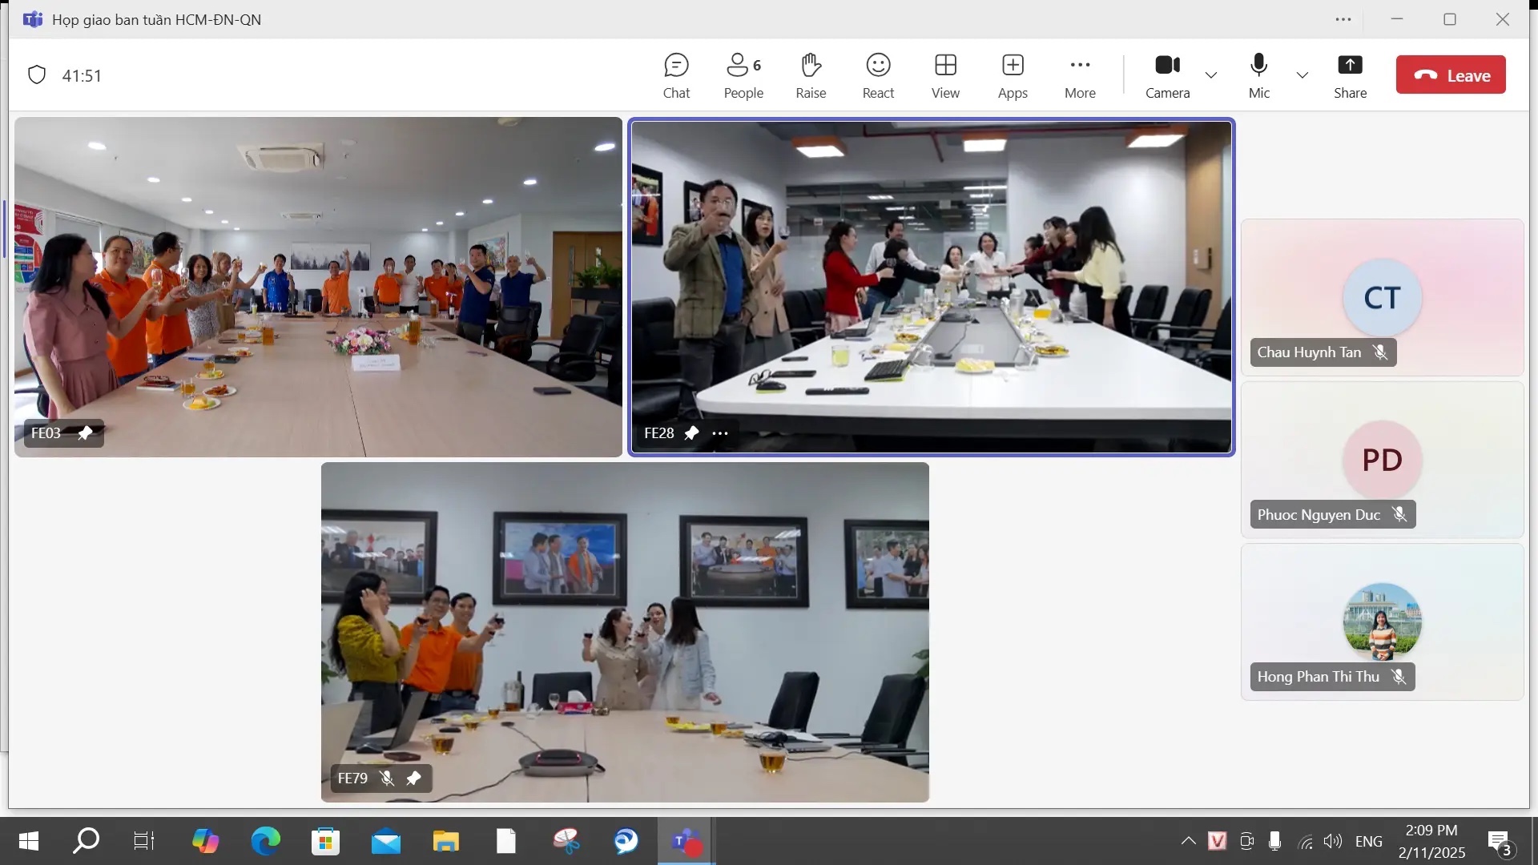Click the Share screen icon
This screenshot has height=865, width=1538.
[x=1350, y=76]
